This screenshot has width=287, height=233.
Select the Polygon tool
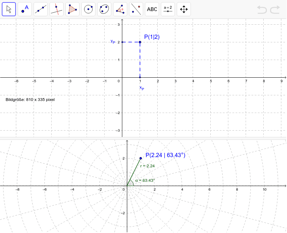pyautogui.click(x=72, y=9)
